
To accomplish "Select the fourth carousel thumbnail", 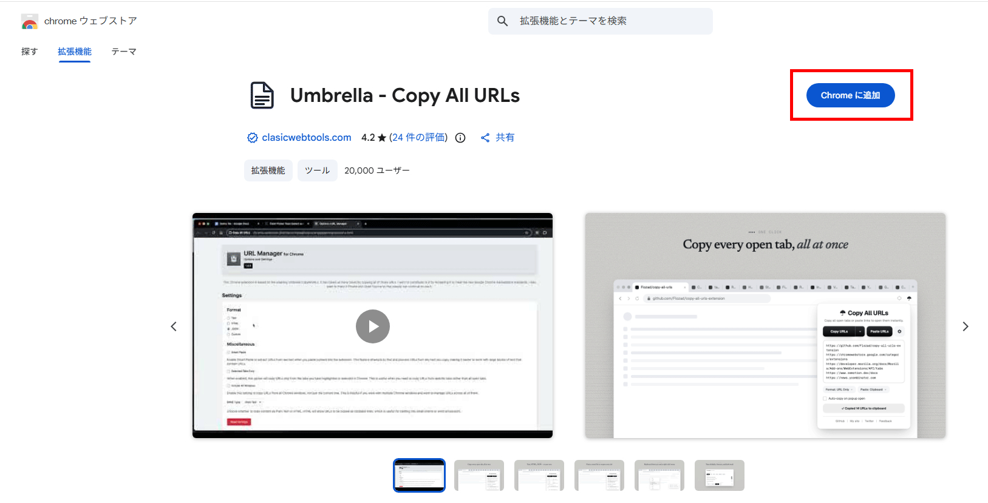I will (599, 475).
